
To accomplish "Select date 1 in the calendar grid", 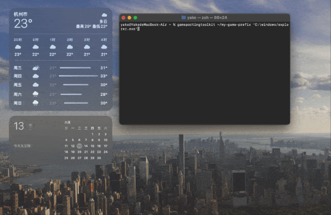I will click(x=93, y=134).
